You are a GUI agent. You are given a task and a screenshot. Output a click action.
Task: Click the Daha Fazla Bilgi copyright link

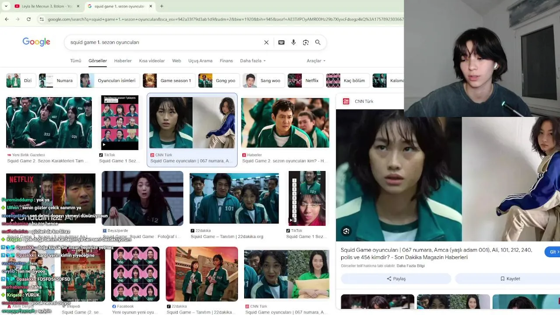[410, 266]
